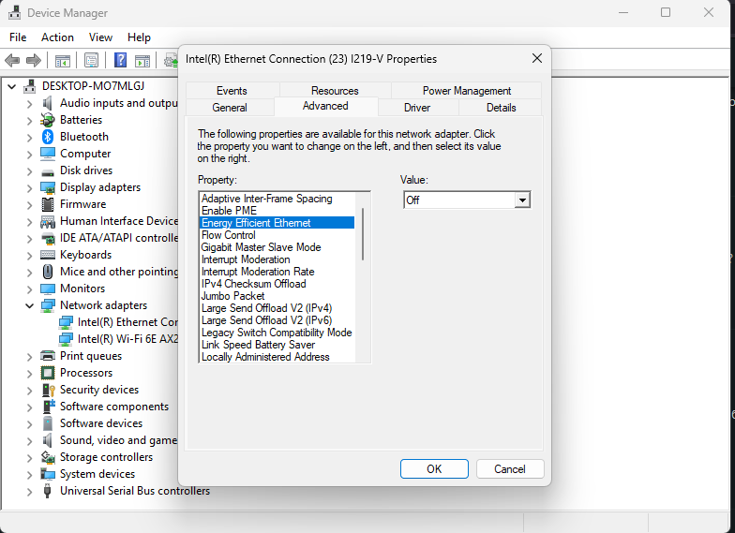Click the Property list scrollbar thumb

(x=363, y=234)
